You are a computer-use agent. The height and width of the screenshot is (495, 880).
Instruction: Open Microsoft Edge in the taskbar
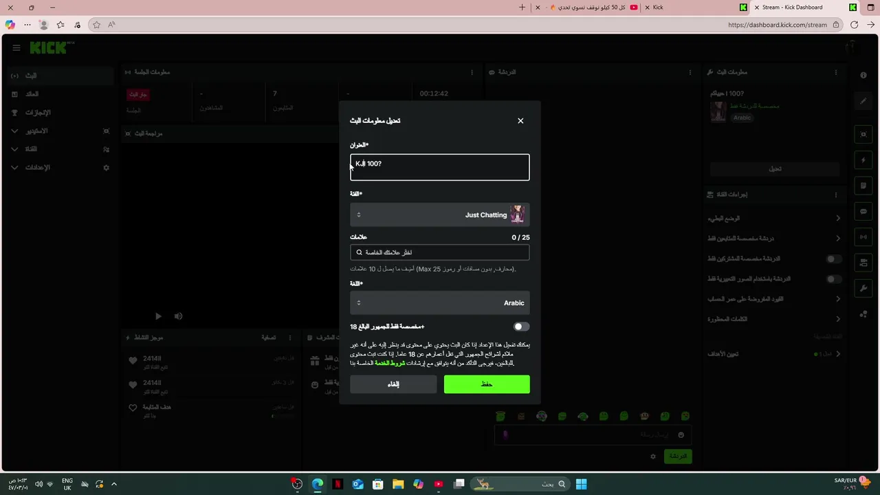click(318, 484)
